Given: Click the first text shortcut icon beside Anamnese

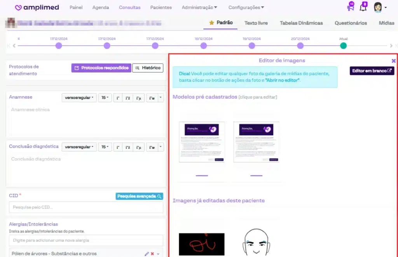Looking at the screenshot, I should point(117,97).
